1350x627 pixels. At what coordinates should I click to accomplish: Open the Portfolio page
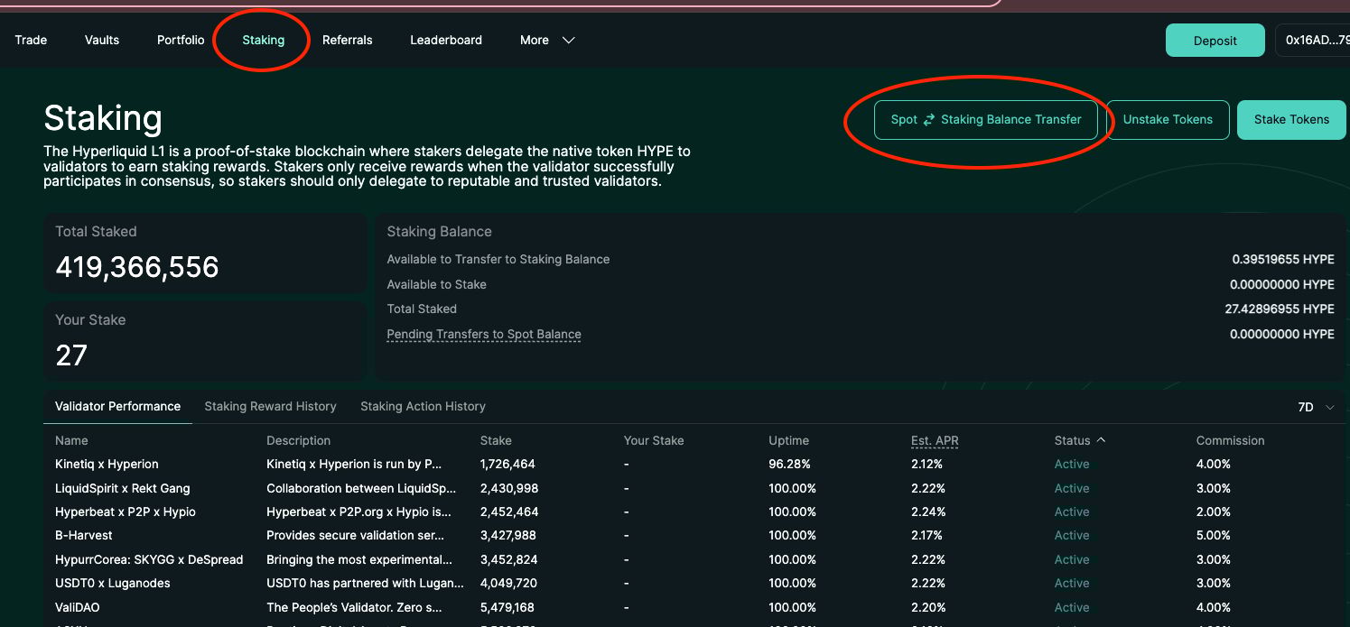(x=181, y=40)
